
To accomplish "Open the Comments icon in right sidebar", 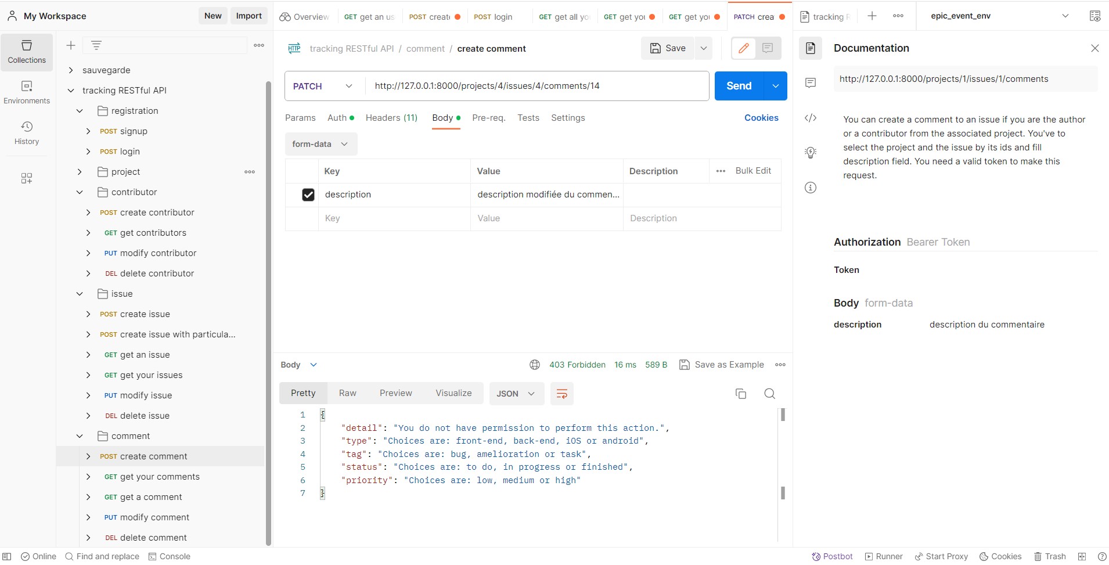I will pyautogui.click(x=811, y=83).
